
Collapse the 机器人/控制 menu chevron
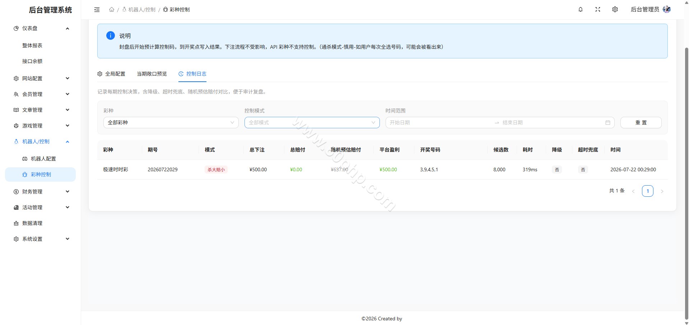click(x=67, y=142)
